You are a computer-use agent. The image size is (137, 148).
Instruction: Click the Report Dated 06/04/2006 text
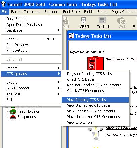click(87, 52)
